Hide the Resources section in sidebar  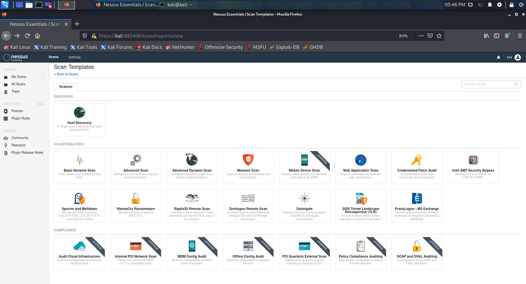[x=40, y=104]
